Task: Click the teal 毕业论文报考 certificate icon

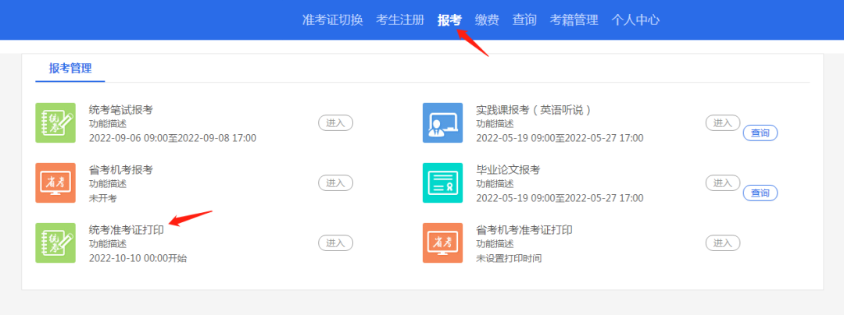Action: coord(442,182)
